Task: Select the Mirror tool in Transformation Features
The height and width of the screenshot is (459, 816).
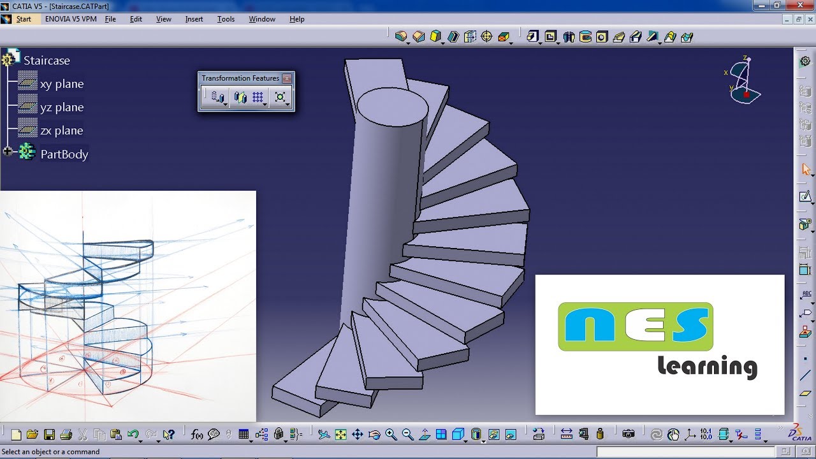Action: [240, 98]
